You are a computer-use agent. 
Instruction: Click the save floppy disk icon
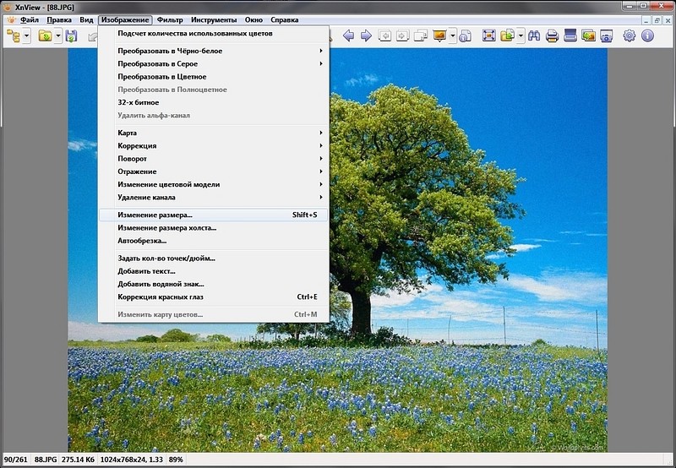click(x=72, y=35)
